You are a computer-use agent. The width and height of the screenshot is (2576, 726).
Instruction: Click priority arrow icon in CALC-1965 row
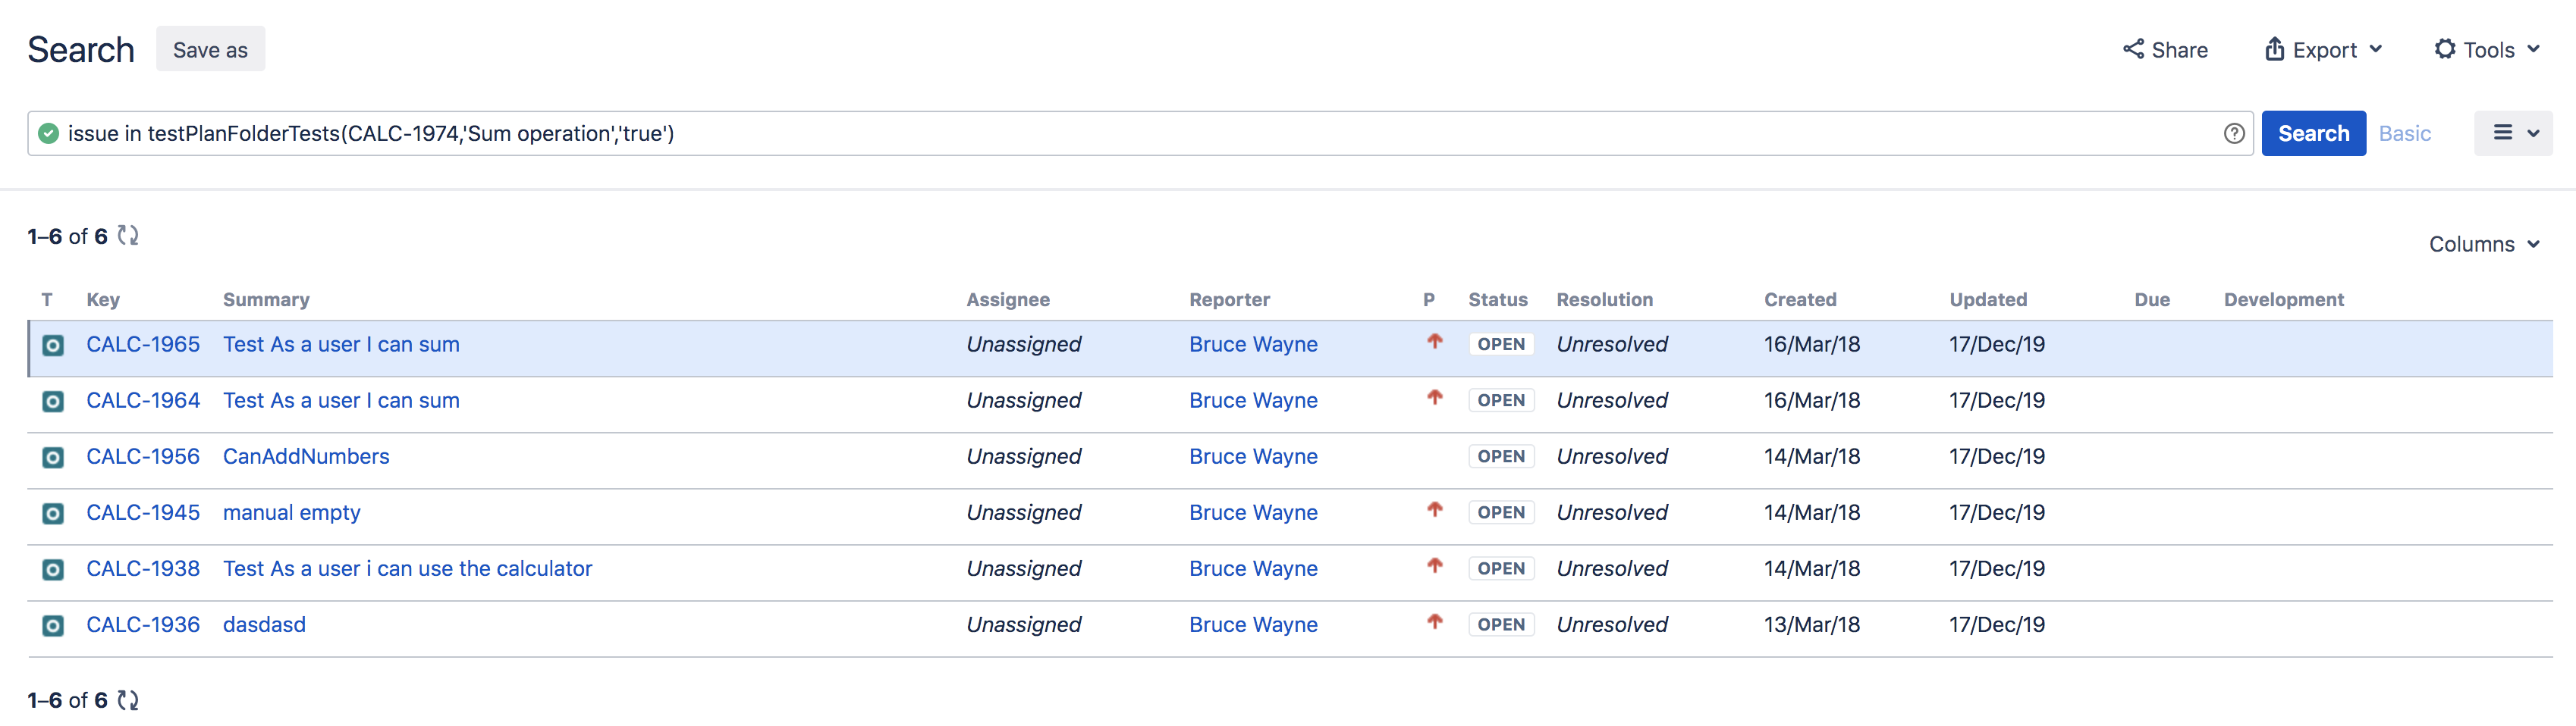[1435, 342]
